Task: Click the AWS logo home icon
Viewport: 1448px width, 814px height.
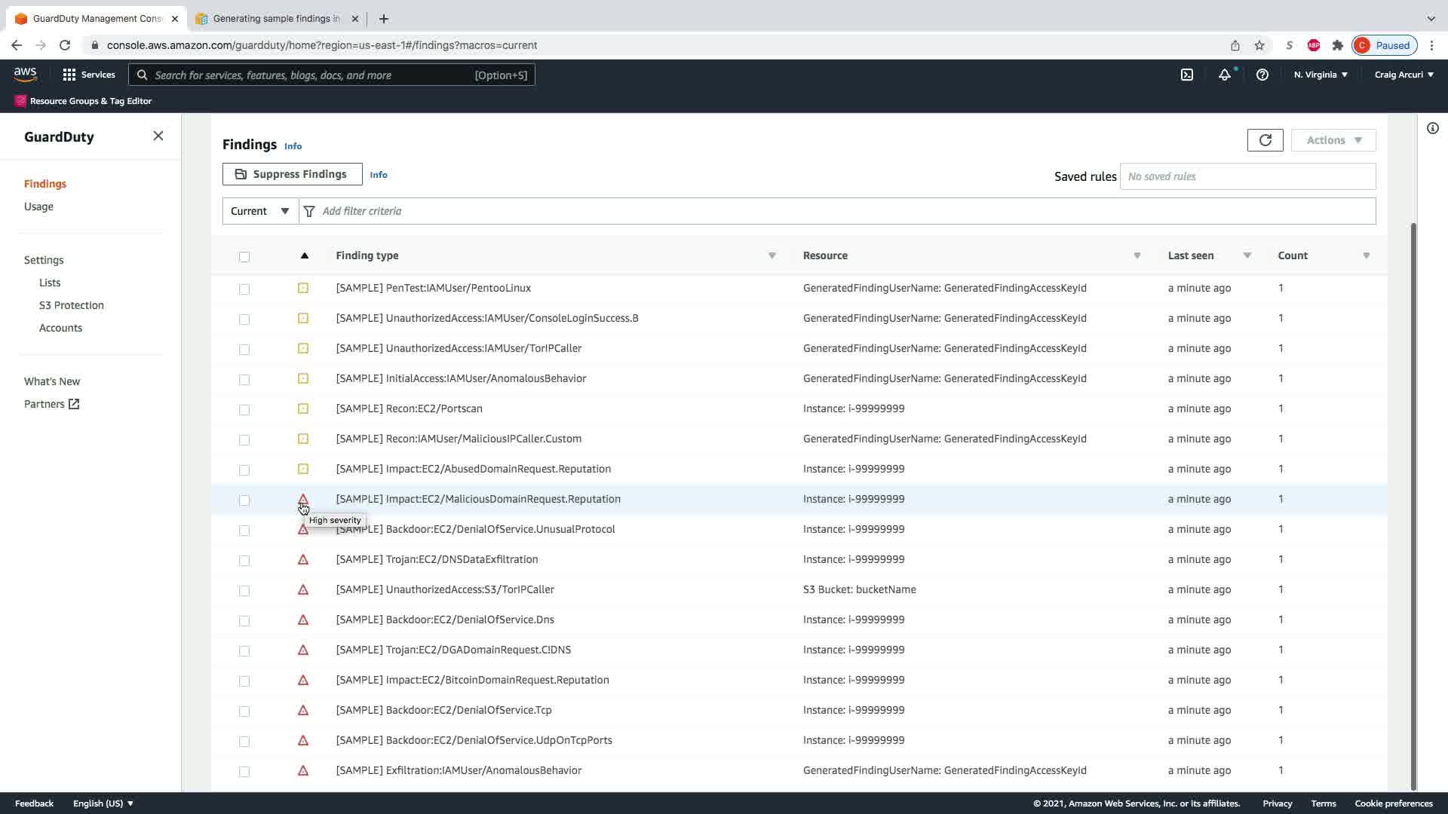Action: [25, 74]
